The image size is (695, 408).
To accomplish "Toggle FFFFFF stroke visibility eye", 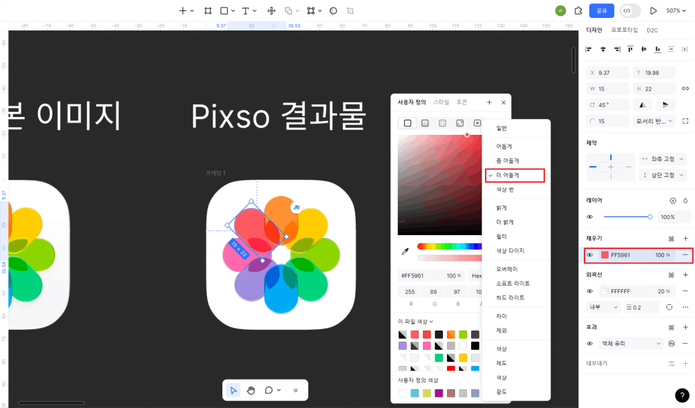I will tap(589, 291).
